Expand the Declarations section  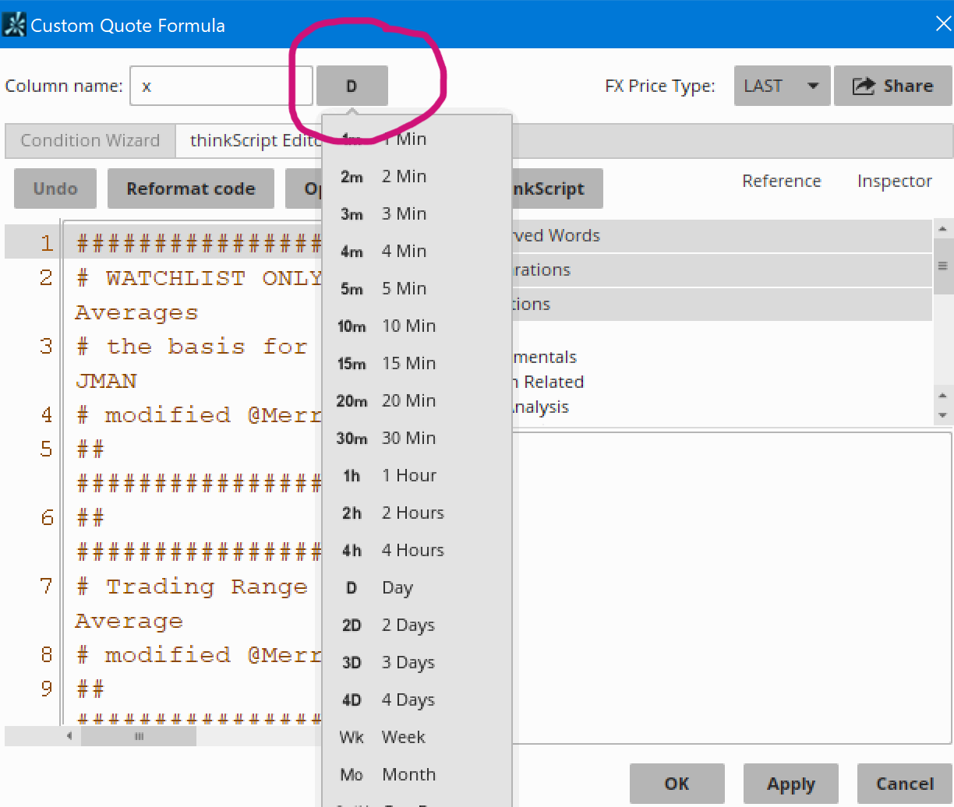[x=722, y=270]
